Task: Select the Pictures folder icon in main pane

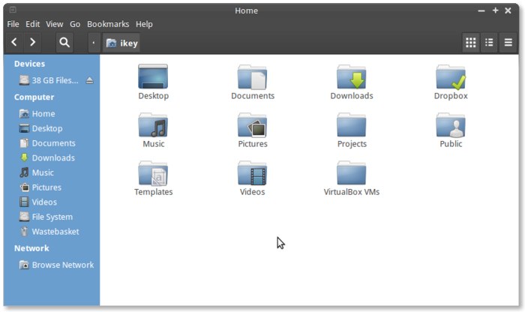Action: coord(252,124)
